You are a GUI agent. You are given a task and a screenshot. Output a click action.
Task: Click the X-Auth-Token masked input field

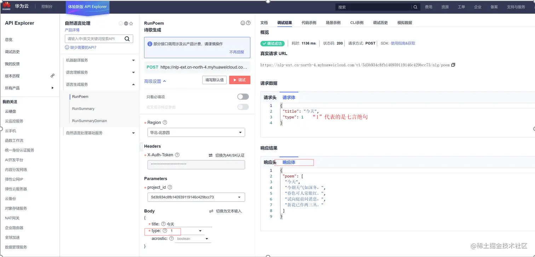pyautogui.click(x=196, y=165)
